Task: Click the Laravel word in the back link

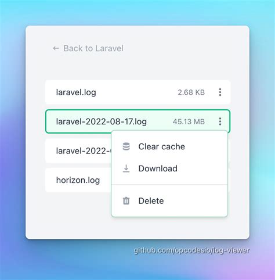Action: click(110, 48)
